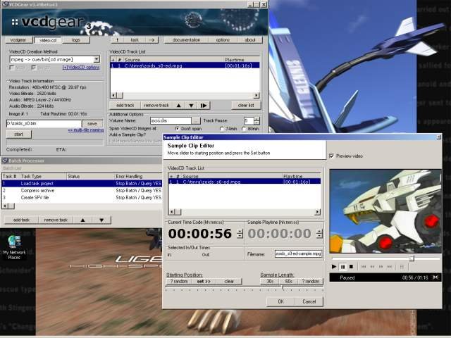
Task: Click the fast-forward icon in preview player controls
Action: (x=381, y=267)
